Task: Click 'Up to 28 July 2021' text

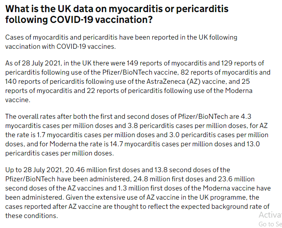Action: [x=34, y=170]
